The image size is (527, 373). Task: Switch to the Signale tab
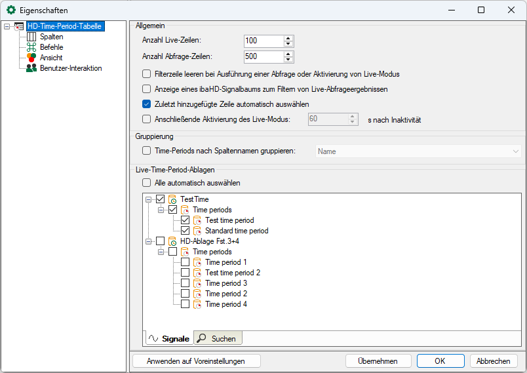pos(168,338)
